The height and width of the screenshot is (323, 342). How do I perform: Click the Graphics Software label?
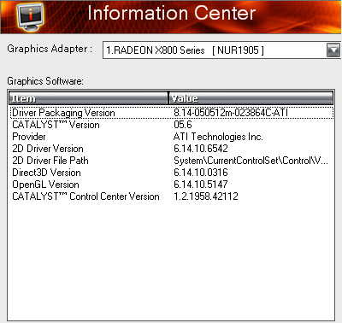pyautogui.click(x=45, y=81)
